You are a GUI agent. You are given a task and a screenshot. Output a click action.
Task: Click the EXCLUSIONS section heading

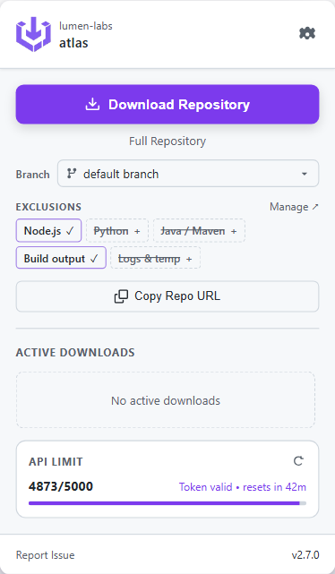[48, 207]
